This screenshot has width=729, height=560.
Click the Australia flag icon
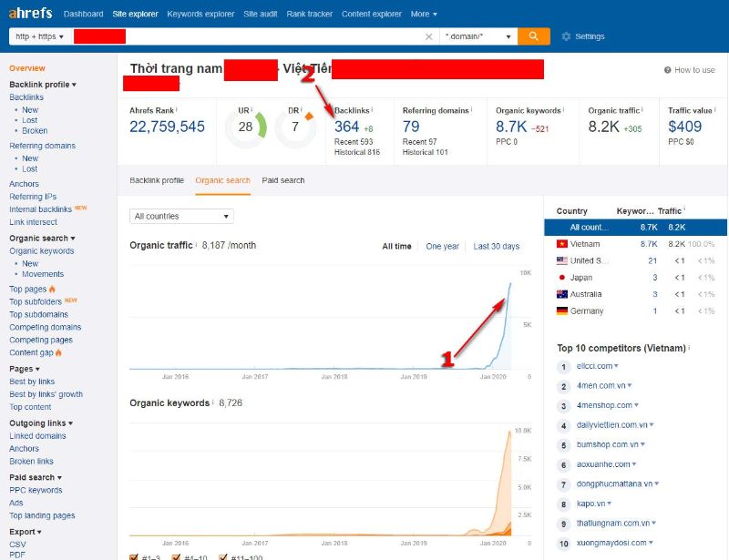tap(561, 294)
